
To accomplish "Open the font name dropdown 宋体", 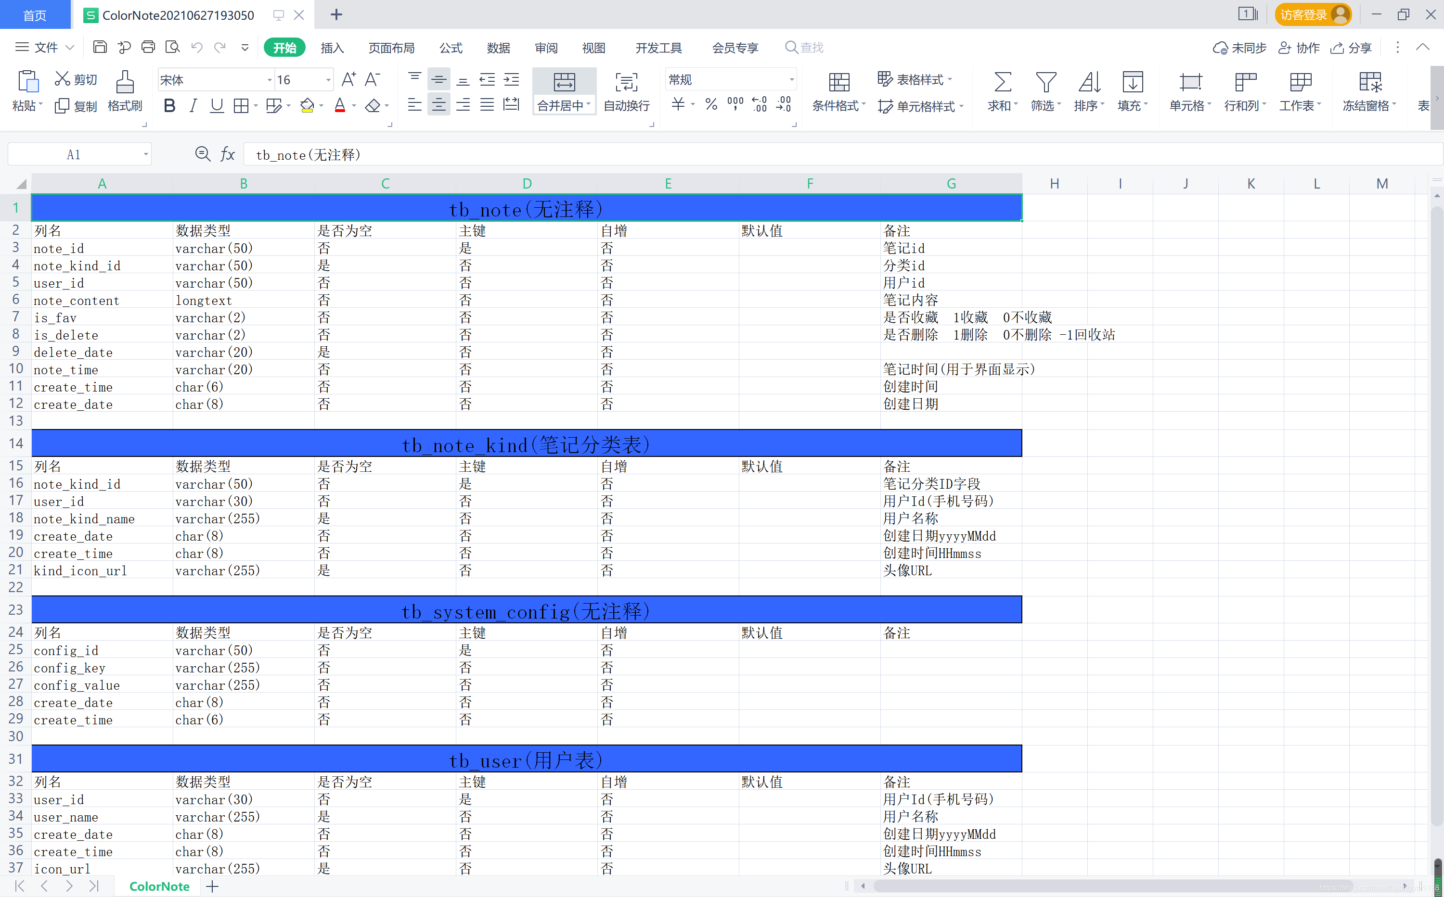I will pos(270,79).
